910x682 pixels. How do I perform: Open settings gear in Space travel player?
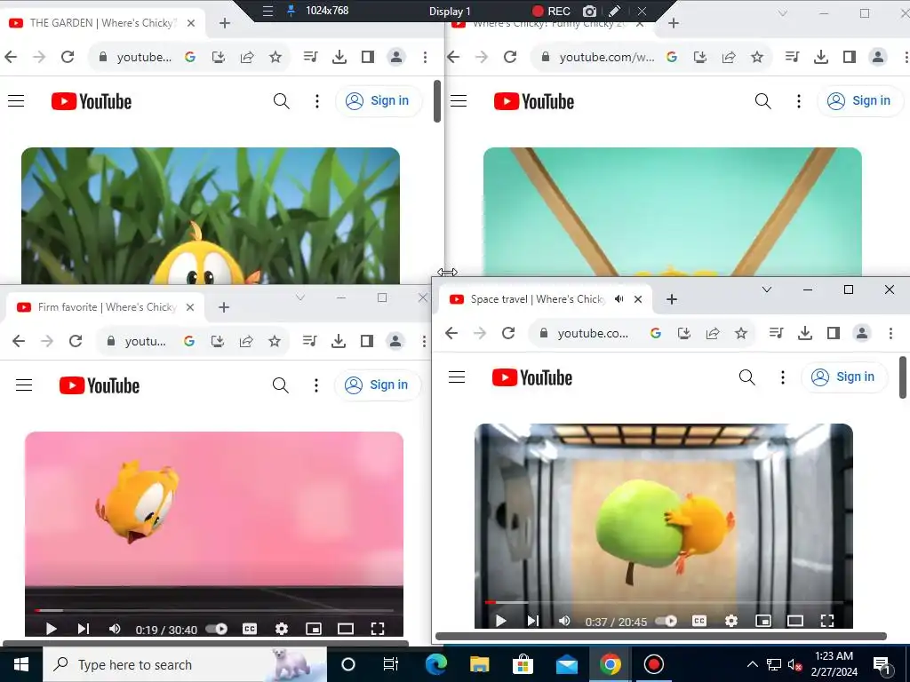(x=731, y=621)
